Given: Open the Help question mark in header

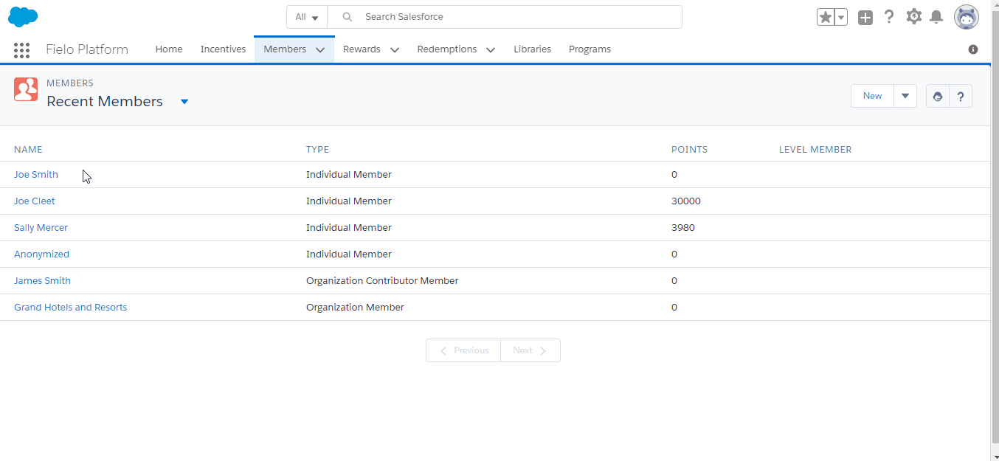Looking at the screenshot, I should tap(890, 16).
